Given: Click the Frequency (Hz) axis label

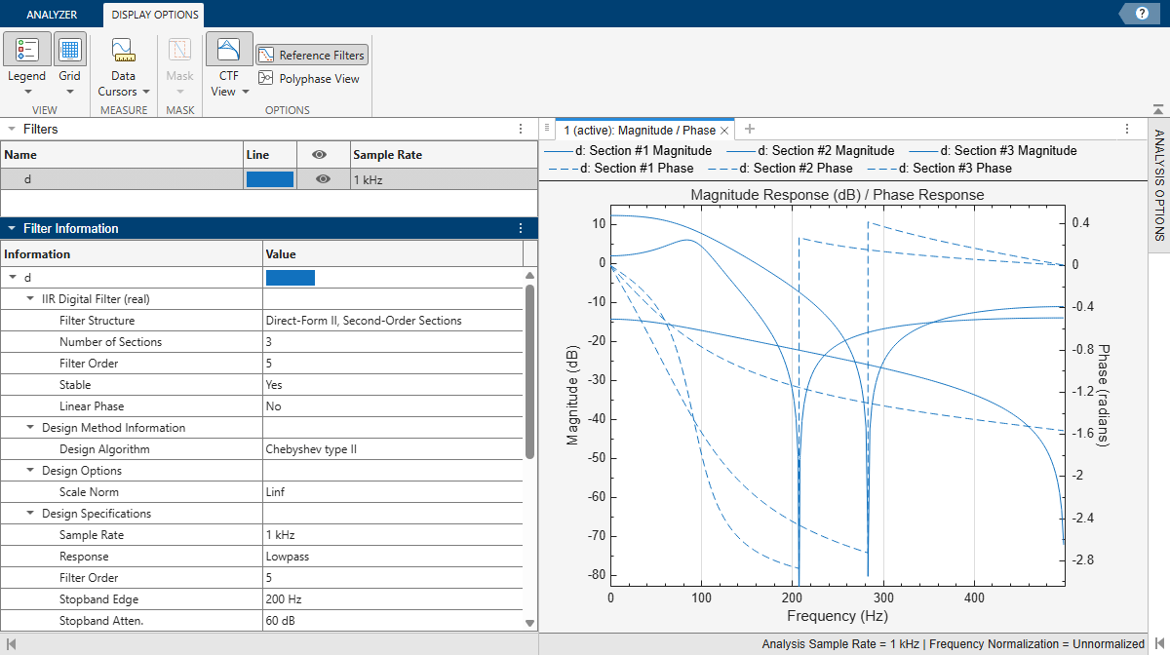Looking at the screenshot, I should [838, 616].
